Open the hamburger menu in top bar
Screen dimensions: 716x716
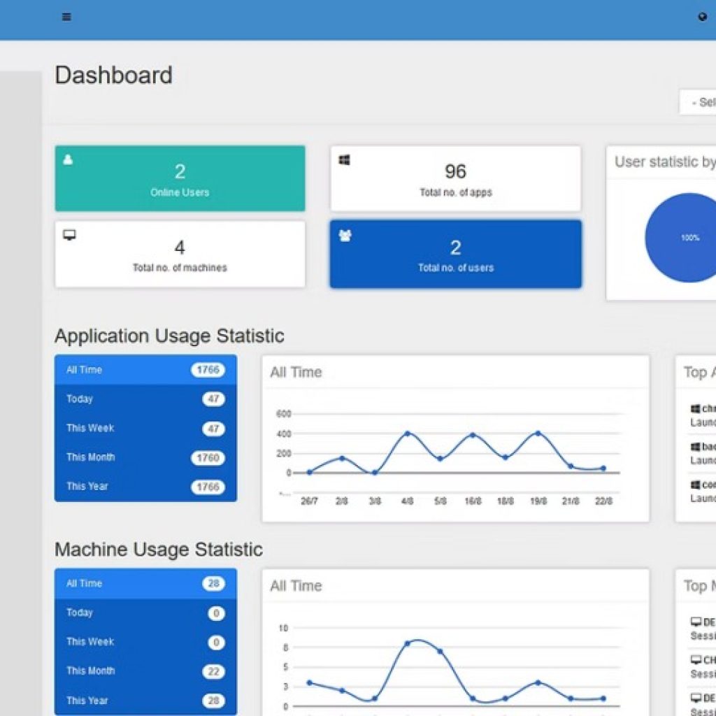[x=66, y=17]
